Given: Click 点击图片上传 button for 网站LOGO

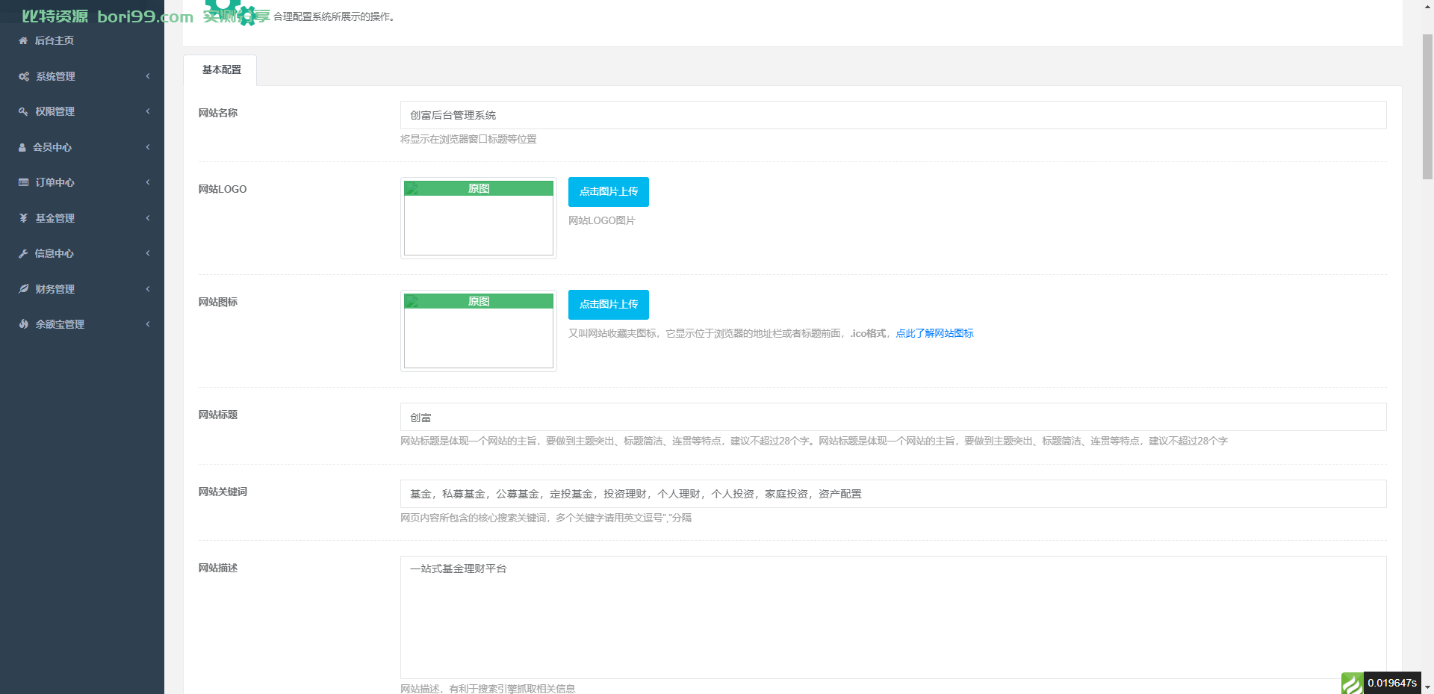Looking at the screenshot, I should point(609,192).
